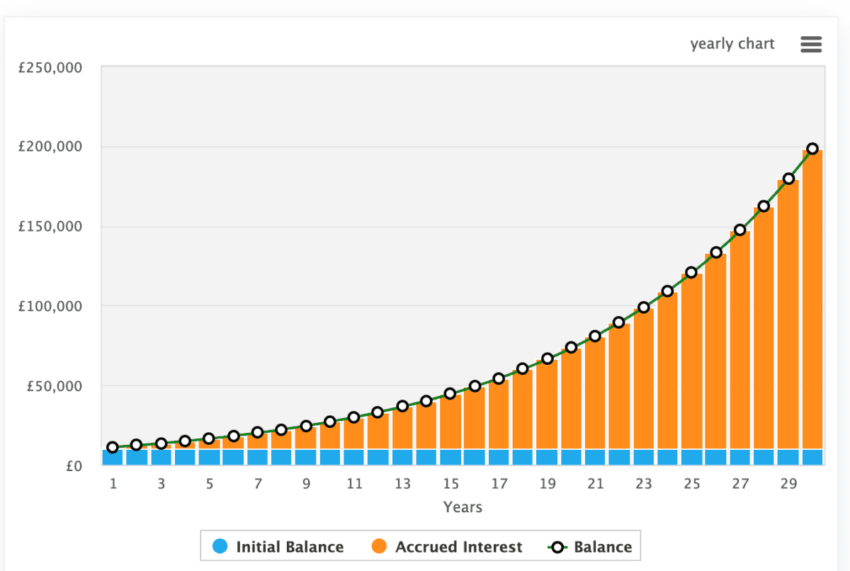Select the blue initial balance bar, year 5

coord(209,457)
